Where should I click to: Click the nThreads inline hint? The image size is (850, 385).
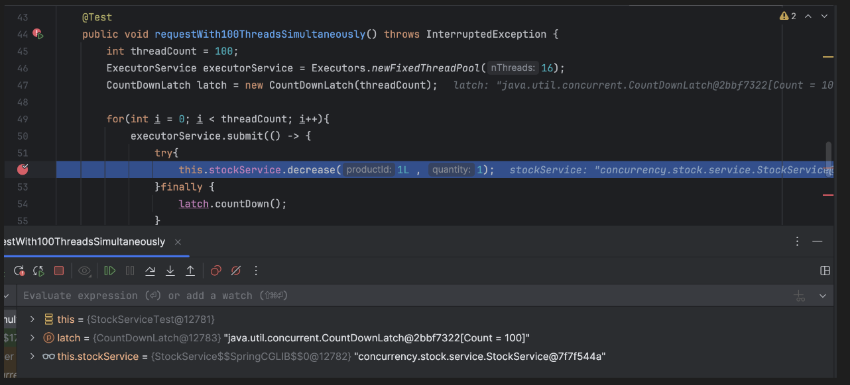click(514, 68)
